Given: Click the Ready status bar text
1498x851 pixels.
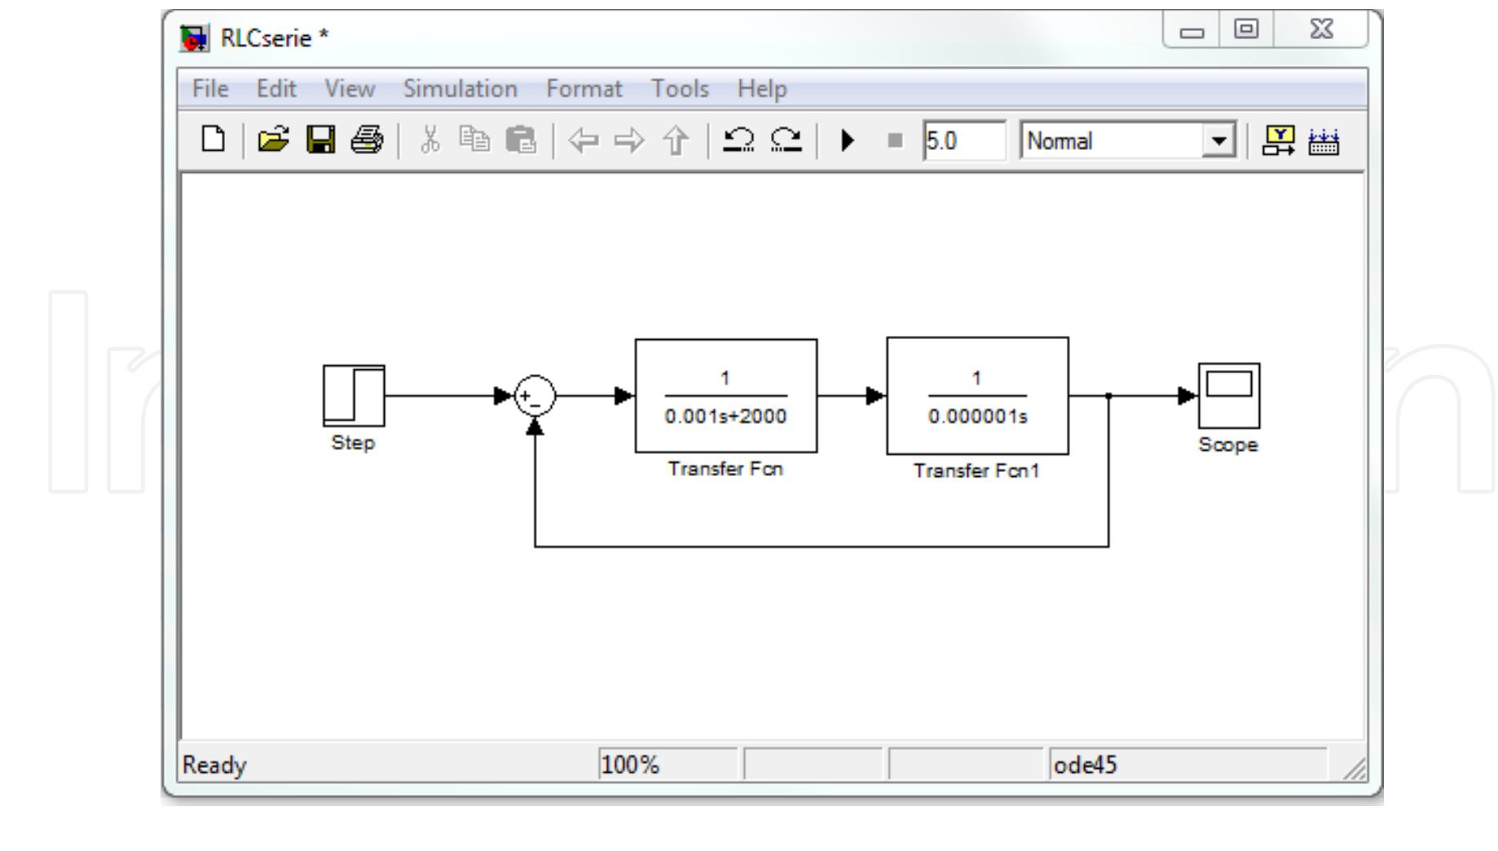Looking at the screenshot, I should point(214,765).
